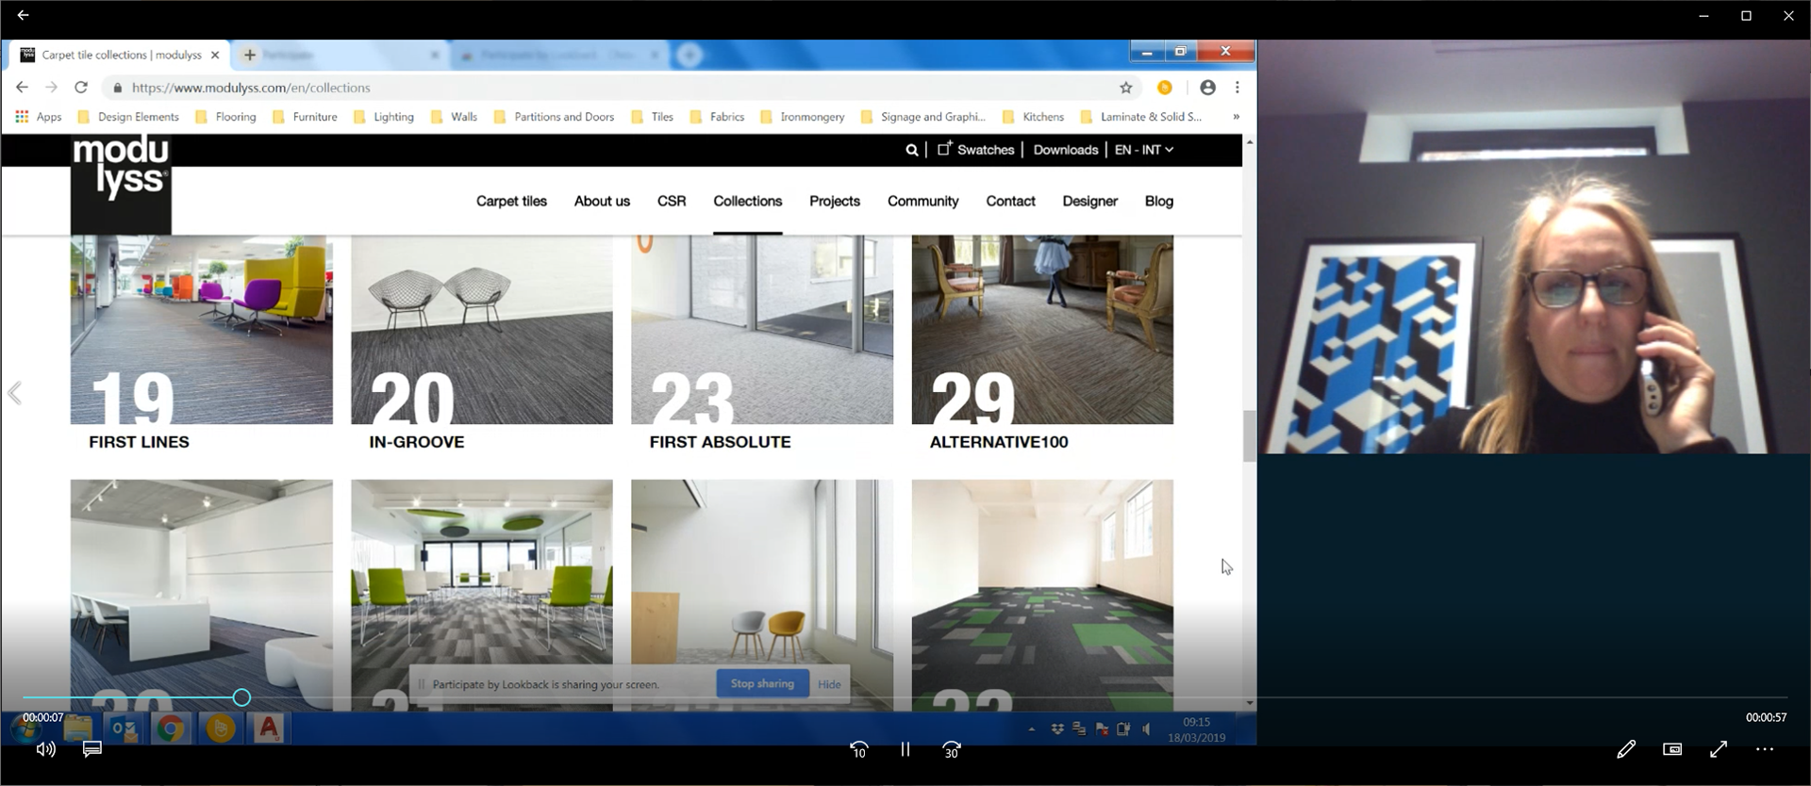Open the draw on video pencil tool
Viewport: 1811px width, 786px height.
tap(1626, 749)
